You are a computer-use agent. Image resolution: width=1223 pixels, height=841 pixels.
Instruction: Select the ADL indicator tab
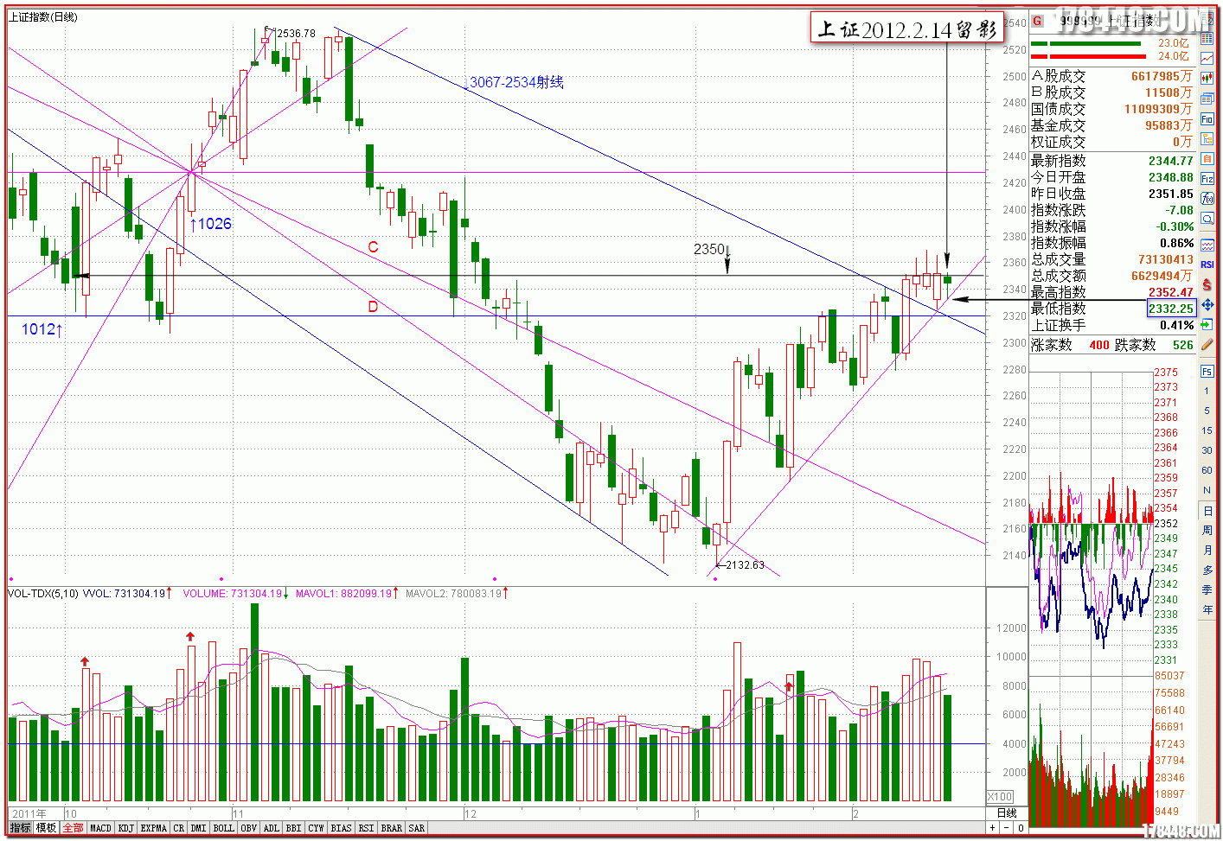click(272, 828)
